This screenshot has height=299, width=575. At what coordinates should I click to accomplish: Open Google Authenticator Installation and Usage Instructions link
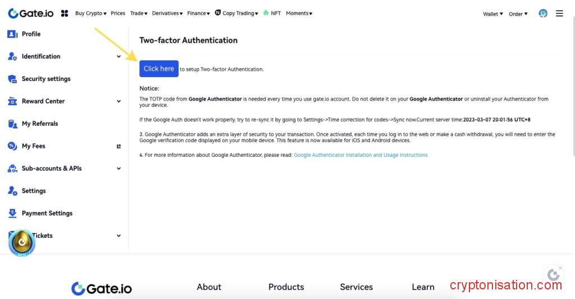[x=360, y=155]
